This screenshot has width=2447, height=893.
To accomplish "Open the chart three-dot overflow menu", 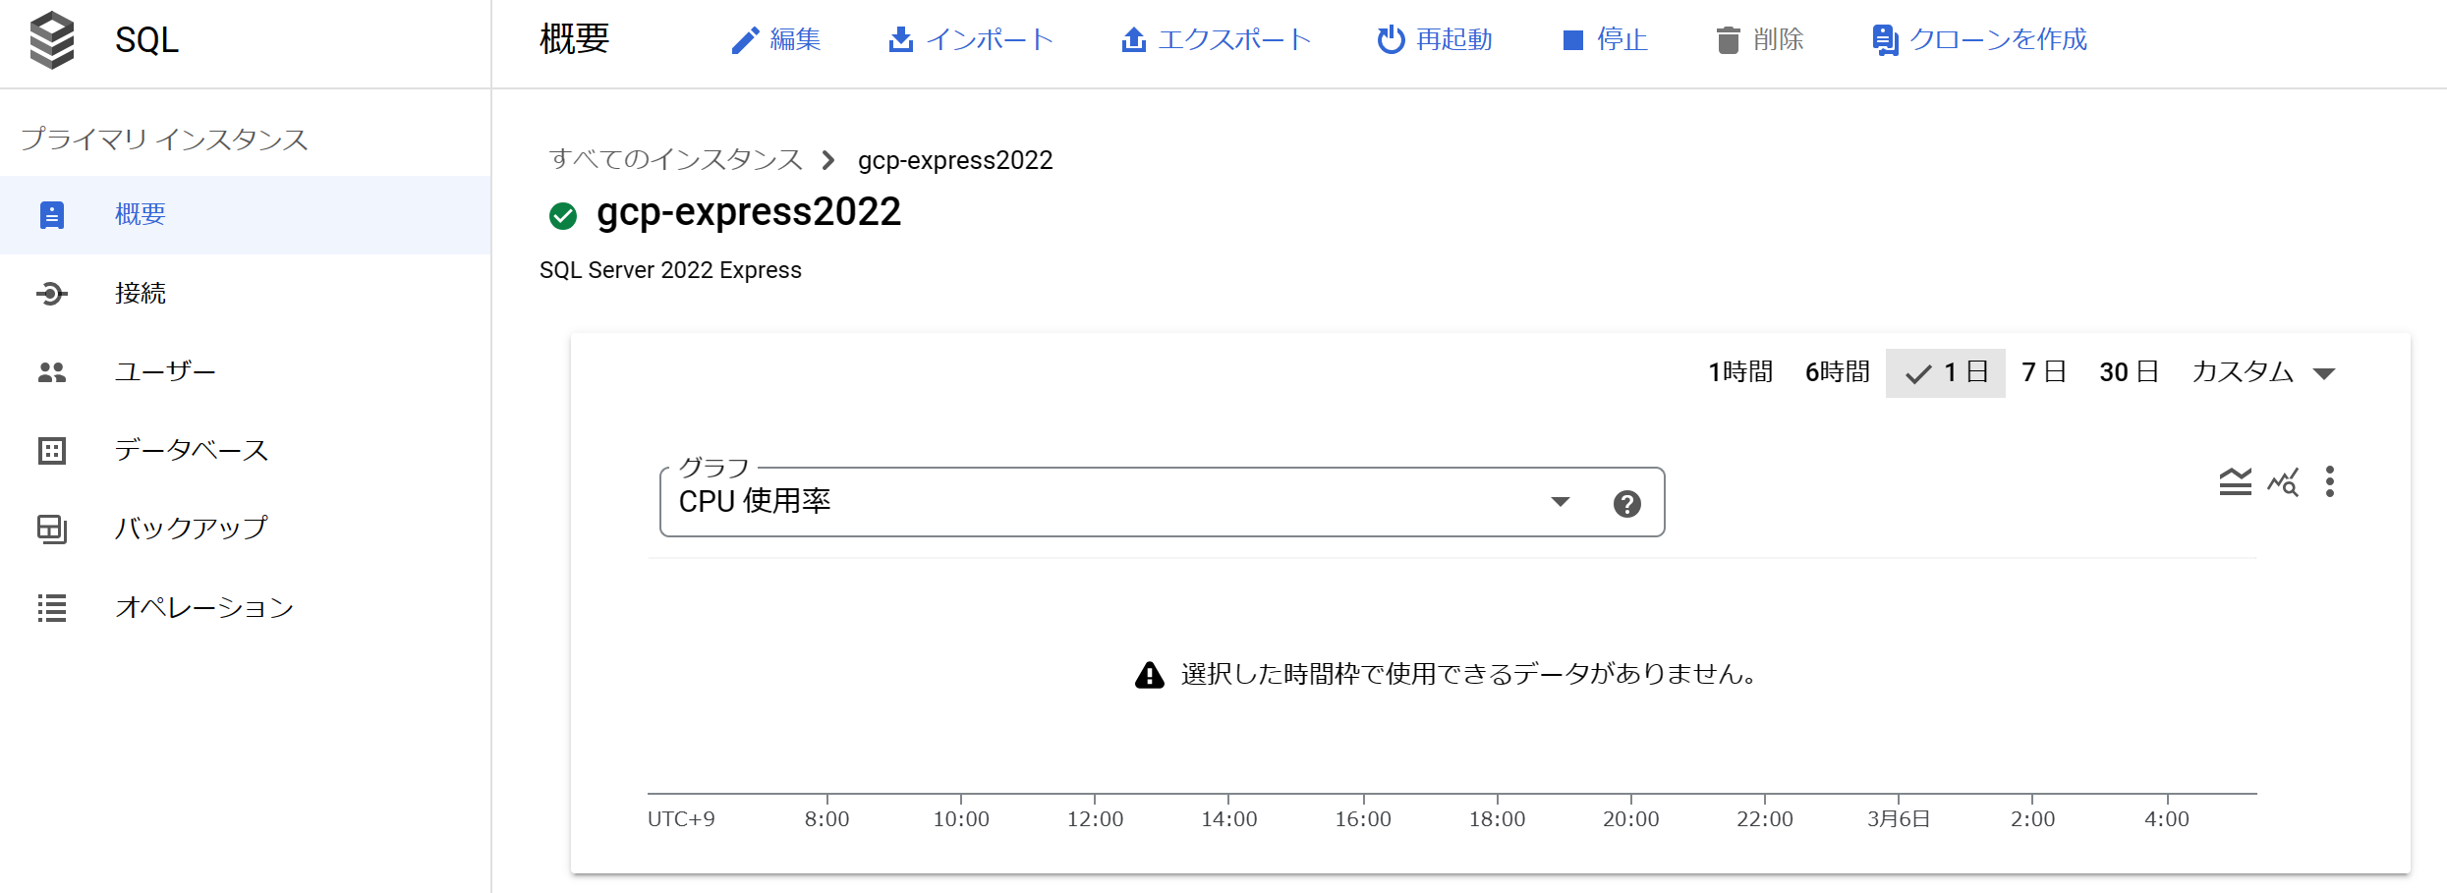I will 2329,481.
